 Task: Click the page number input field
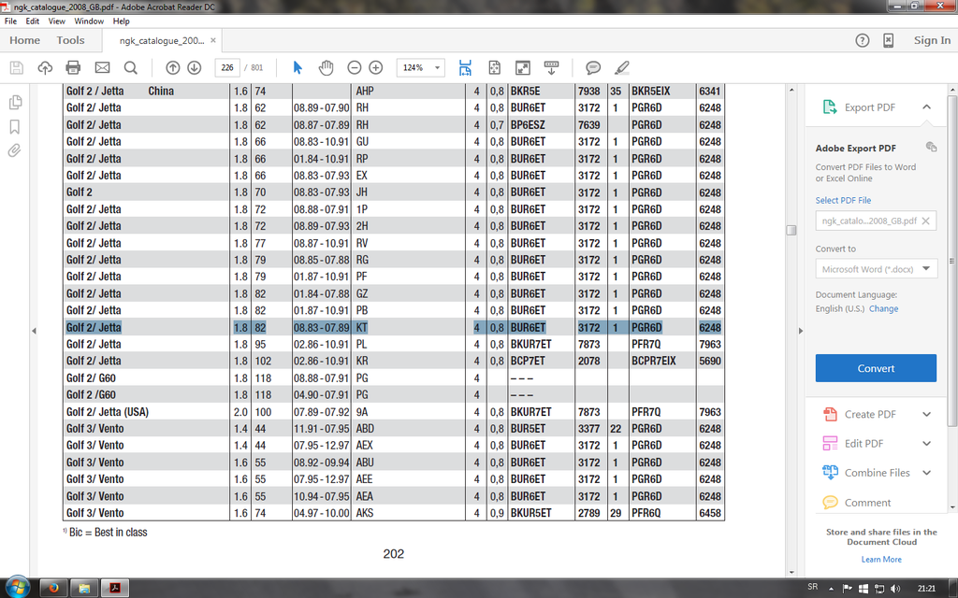click(x=227, y=67)
